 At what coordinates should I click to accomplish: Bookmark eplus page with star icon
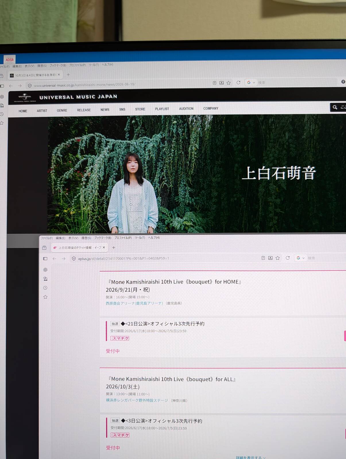[x=277, y=258]
